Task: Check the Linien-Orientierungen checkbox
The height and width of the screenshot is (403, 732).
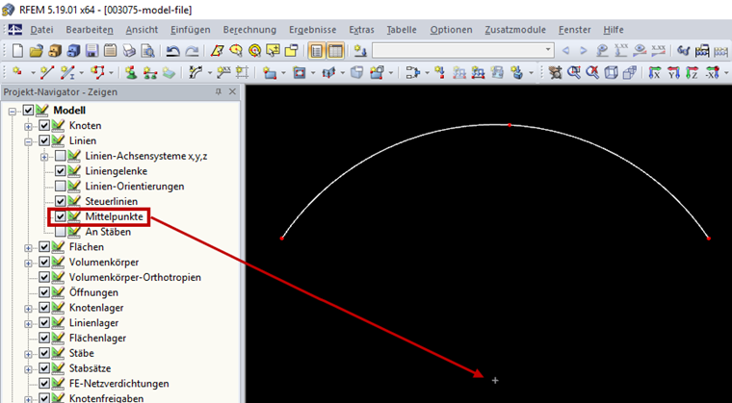Action: tap(61, 186)
